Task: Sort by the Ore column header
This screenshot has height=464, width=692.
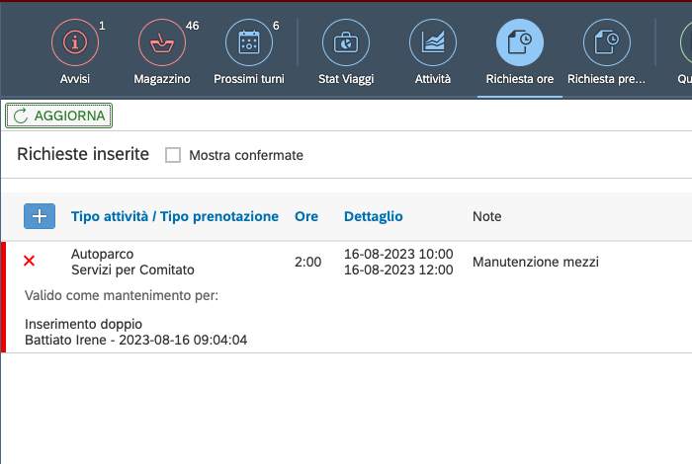Action: tap(306, 216)
